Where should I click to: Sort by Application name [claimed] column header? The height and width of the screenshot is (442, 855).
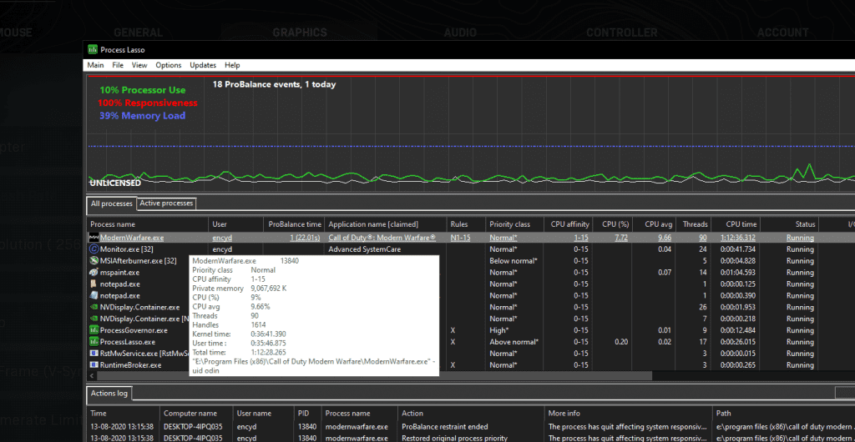(x=386, y=224)
